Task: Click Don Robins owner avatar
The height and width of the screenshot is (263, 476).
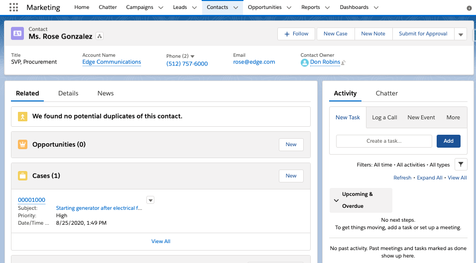Action: pos(305,63)
